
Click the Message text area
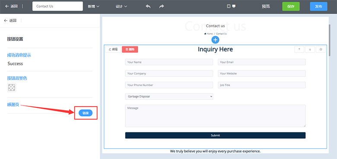215,116
